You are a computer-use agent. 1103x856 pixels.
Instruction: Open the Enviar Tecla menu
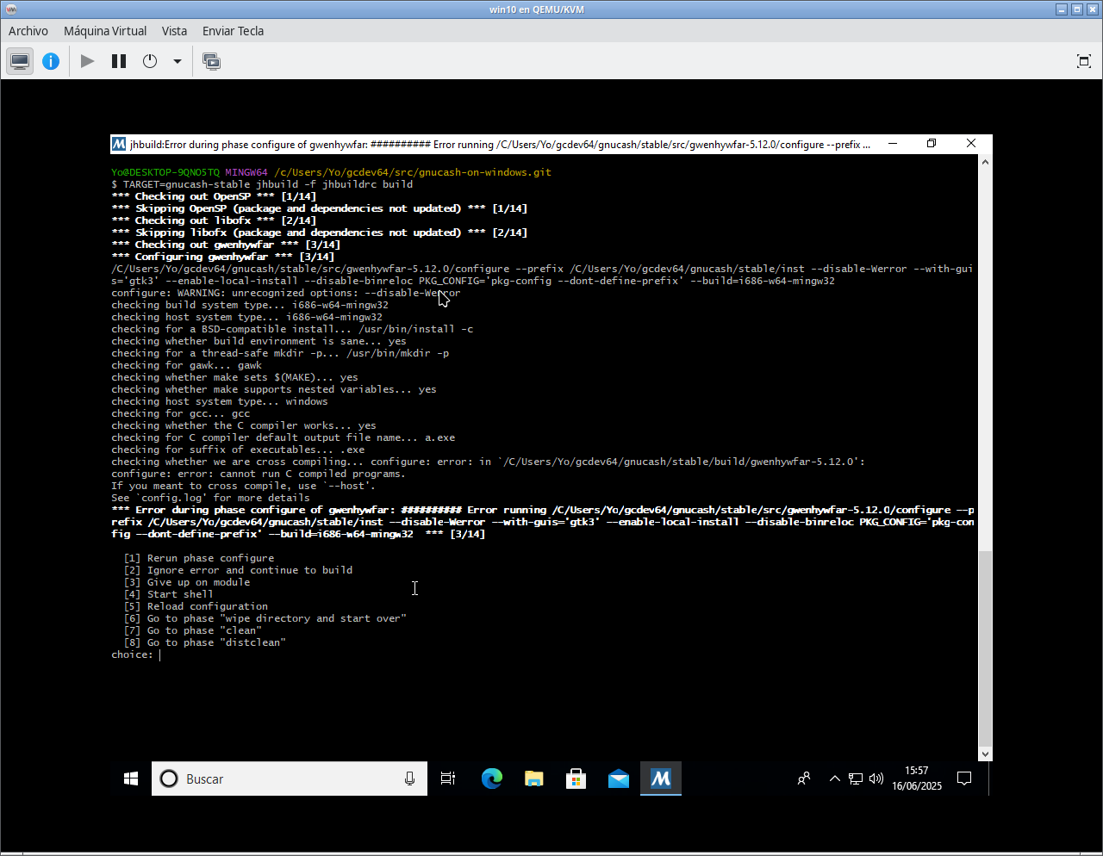tap(233, 31)
